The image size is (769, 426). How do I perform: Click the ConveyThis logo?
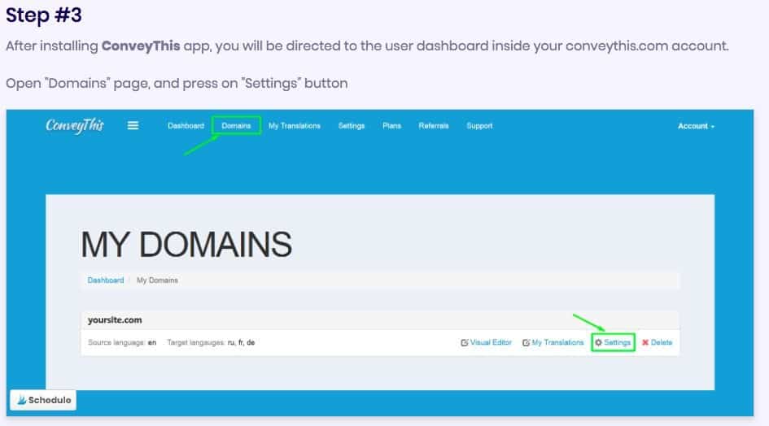click(x=75, y=126)
